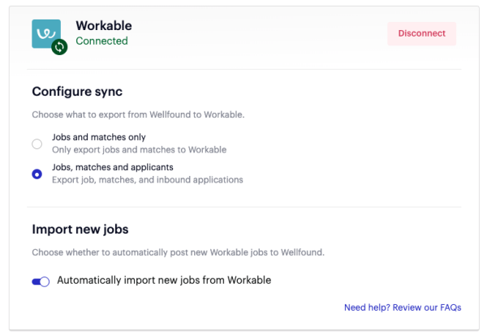Click Only export jobs and matches to Workable text
487x335 pixels.
(139, 149)
